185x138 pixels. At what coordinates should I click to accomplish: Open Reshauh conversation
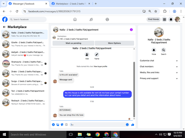pyautogui.click(x=24, y=102)
